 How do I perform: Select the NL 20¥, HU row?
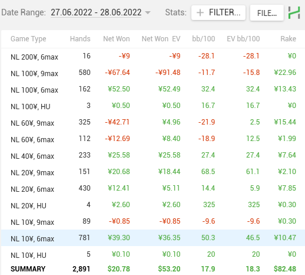click(153, 205)
